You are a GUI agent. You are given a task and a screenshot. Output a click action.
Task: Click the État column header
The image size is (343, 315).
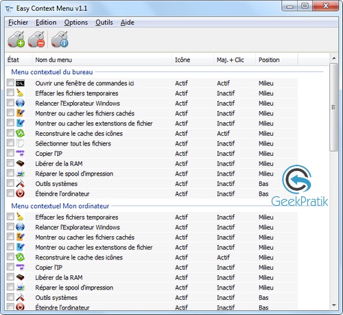(19, 60)
